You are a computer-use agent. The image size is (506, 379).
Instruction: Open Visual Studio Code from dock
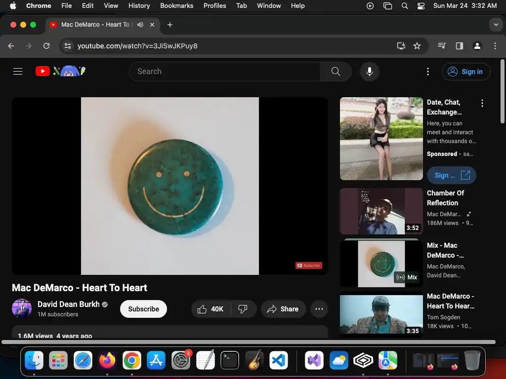279,360
